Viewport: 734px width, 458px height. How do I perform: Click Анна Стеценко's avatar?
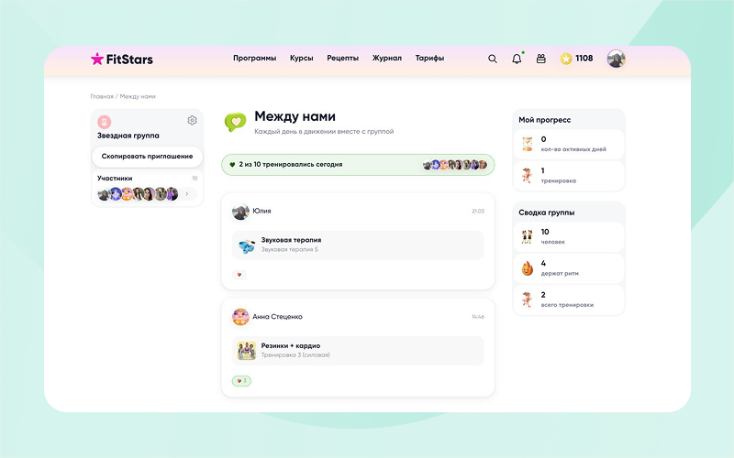click(x=240, y=317)
